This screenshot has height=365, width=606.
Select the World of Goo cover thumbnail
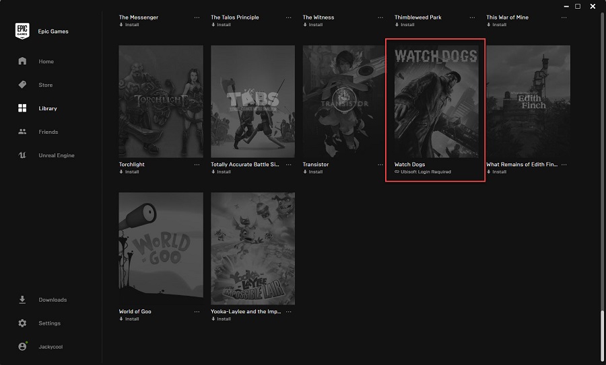click(161, 249)
